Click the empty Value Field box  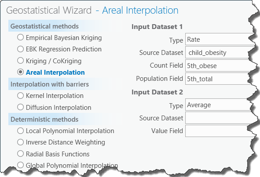(220, 131)
